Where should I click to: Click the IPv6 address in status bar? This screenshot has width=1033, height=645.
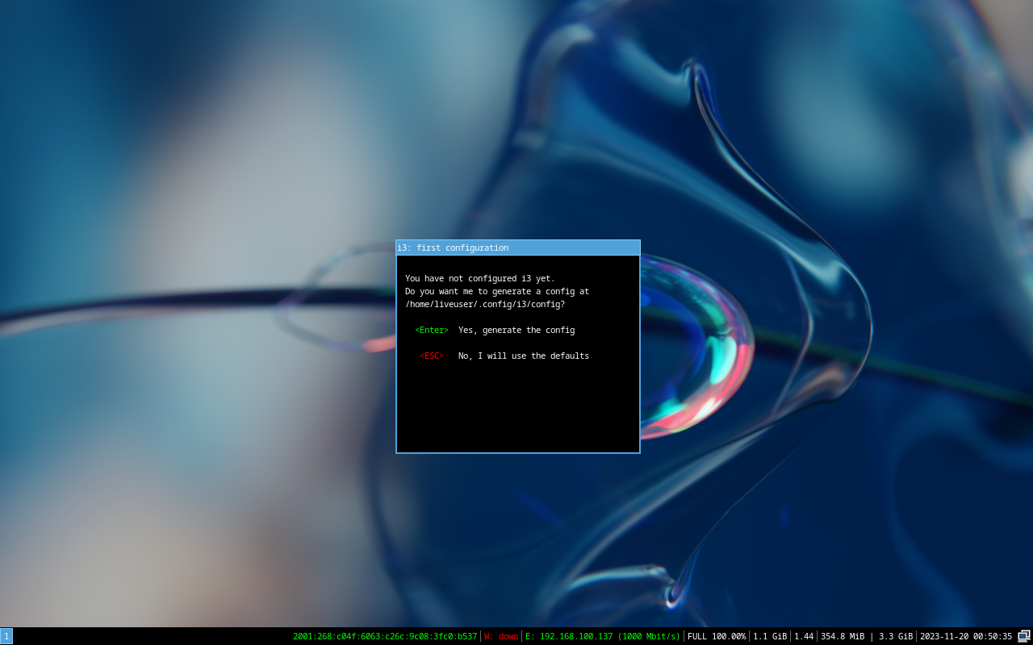[385, 636]
